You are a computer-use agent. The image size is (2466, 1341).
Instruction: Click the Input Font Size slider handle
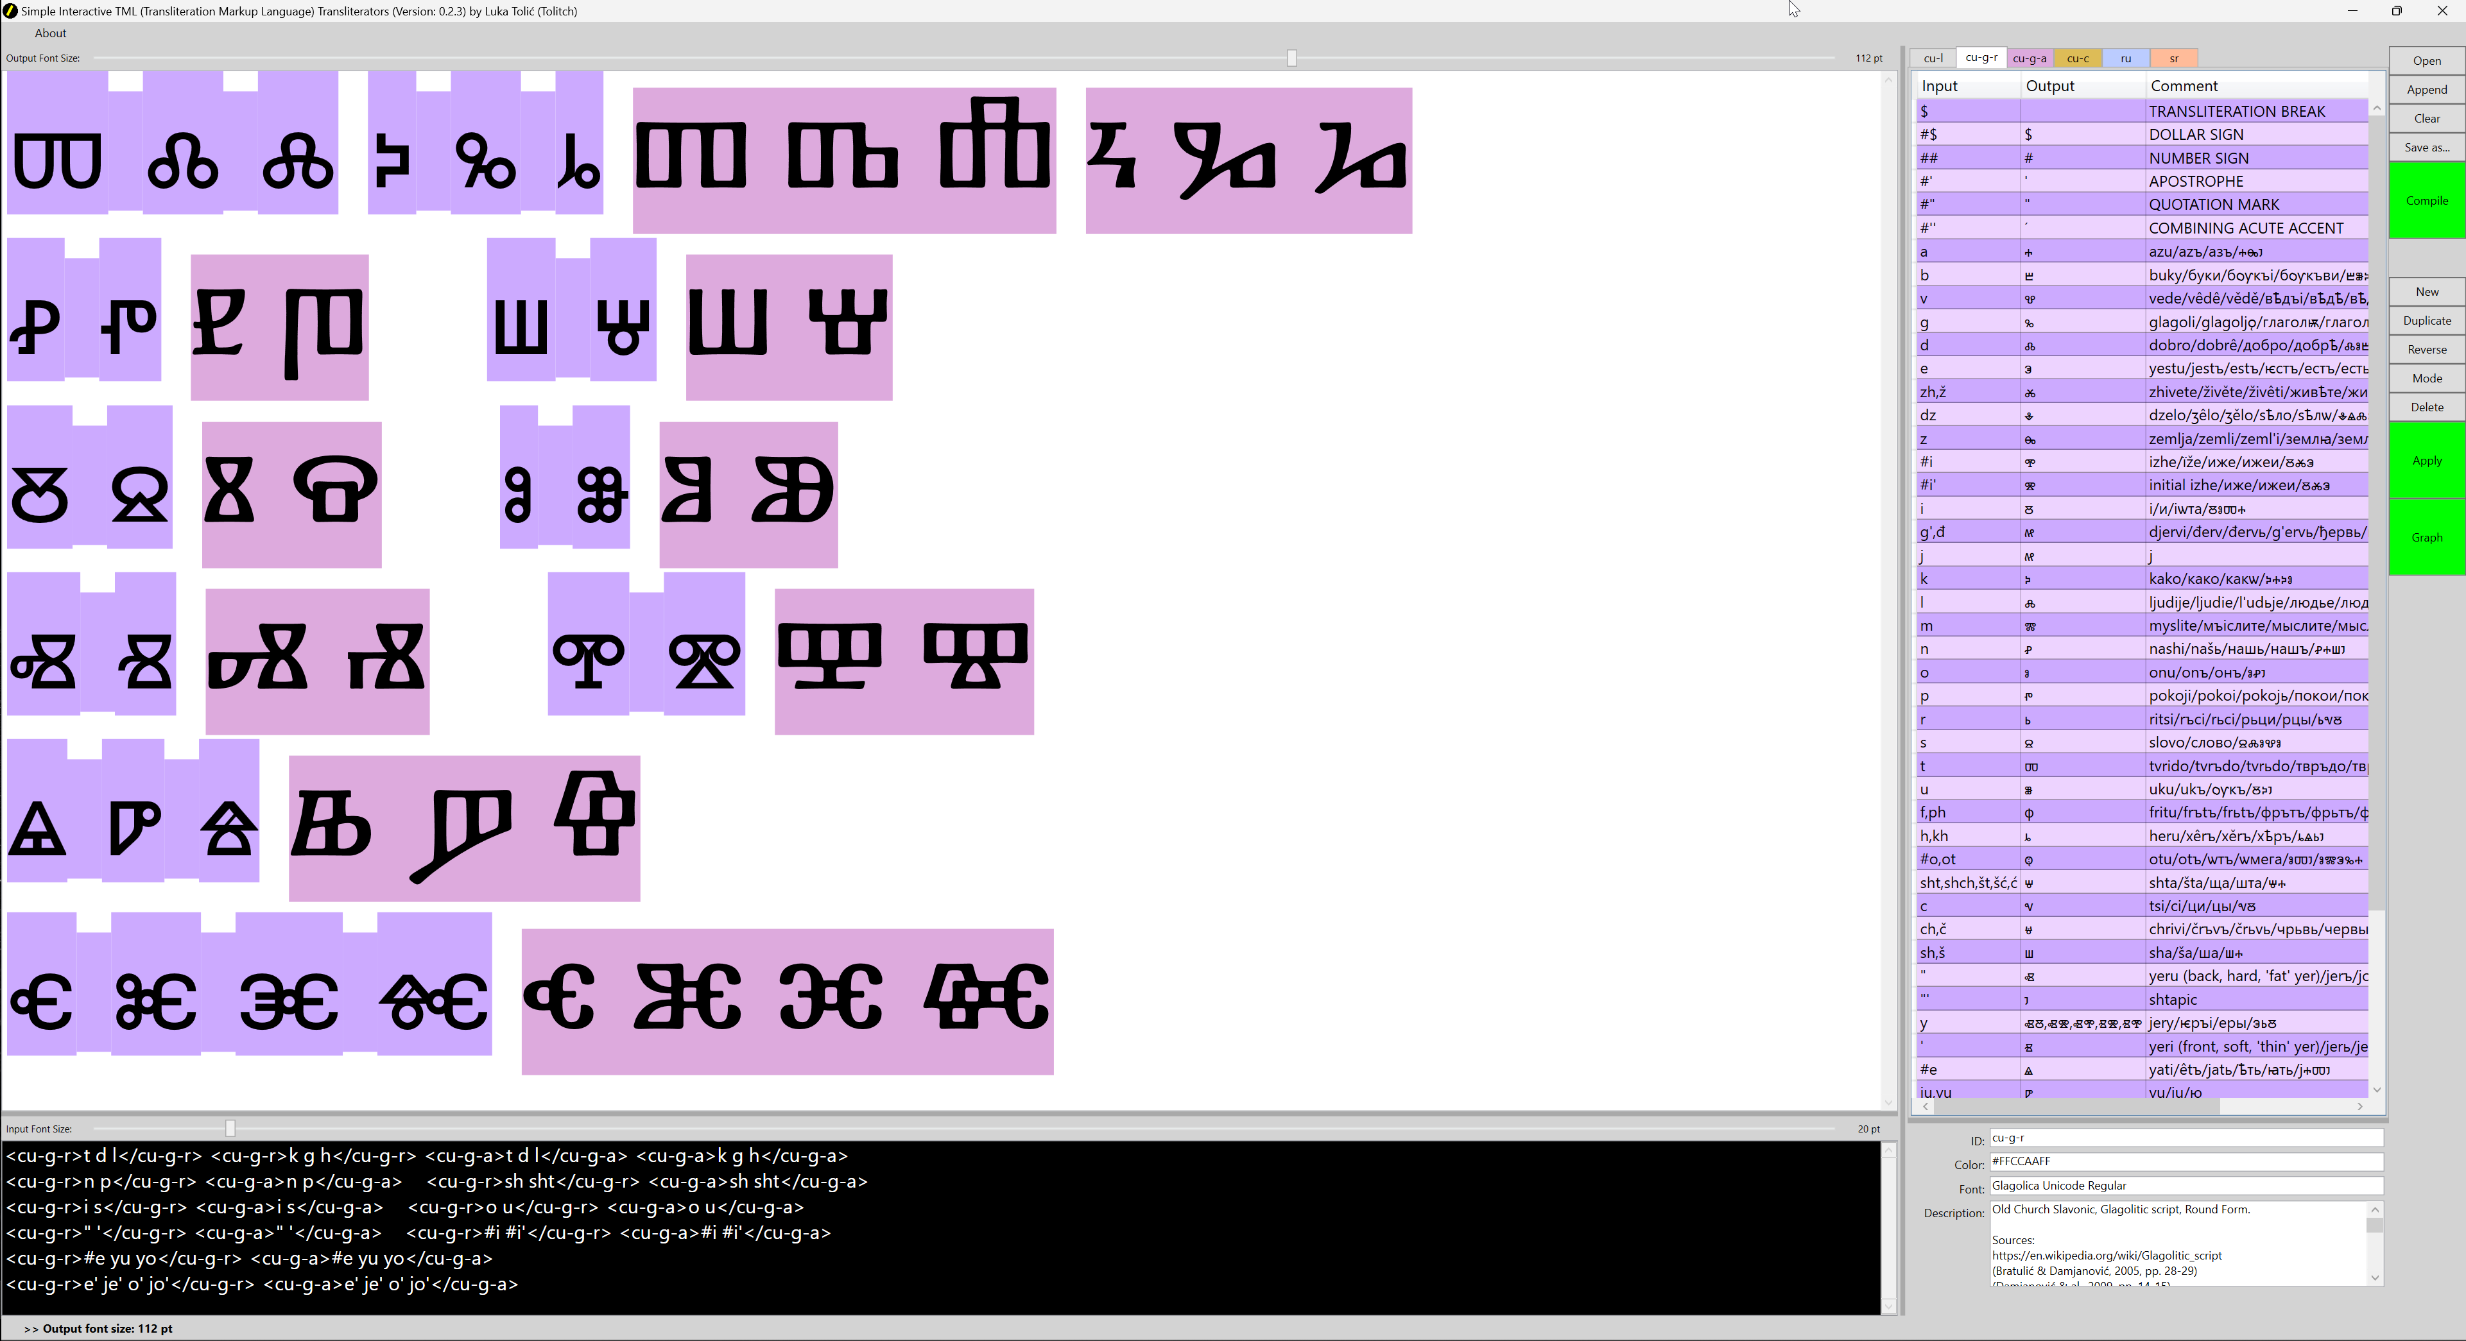tap(230, 1129)
